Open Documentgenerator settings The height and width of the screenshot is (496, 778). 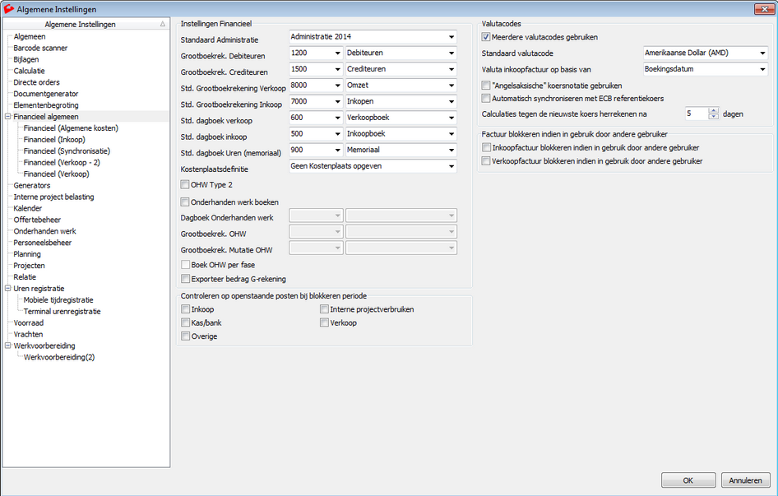pyautogui.click(x=46, y=94)
